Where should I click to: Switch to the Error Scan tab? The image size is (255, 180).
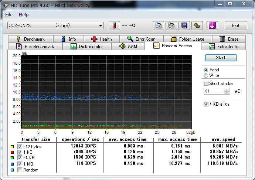click(142, 39)
